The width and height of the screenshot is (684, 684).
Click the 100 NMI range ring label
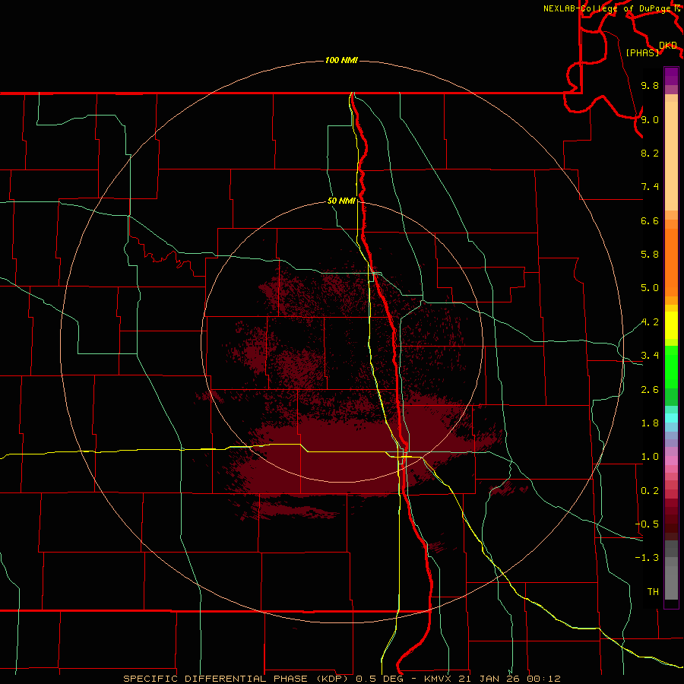pyautogui.click(x=341, y=60)
